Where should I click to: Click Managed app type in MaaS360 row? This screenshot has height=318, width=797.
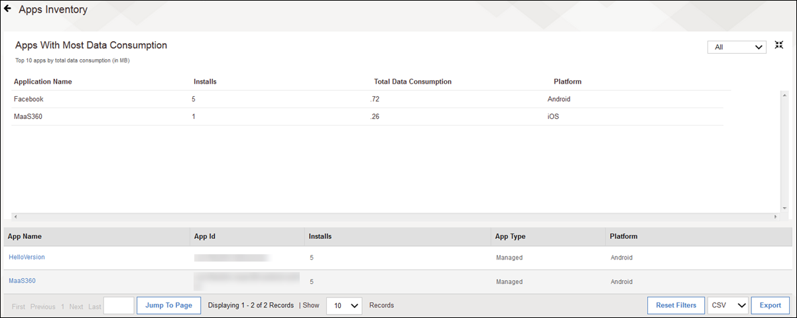click(509, 281)
